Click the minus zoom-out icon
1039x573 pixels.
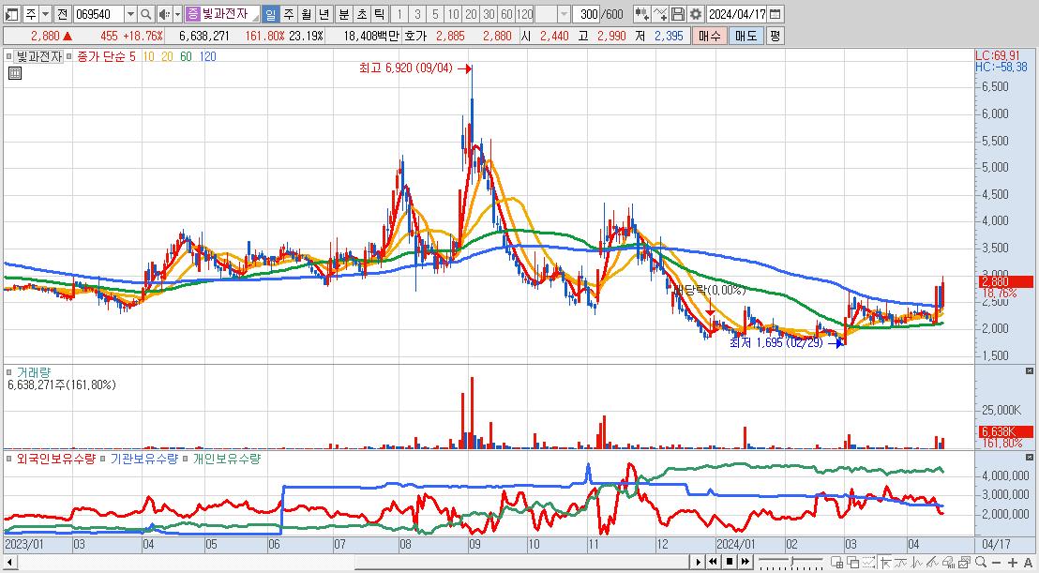tap(996, 563)
